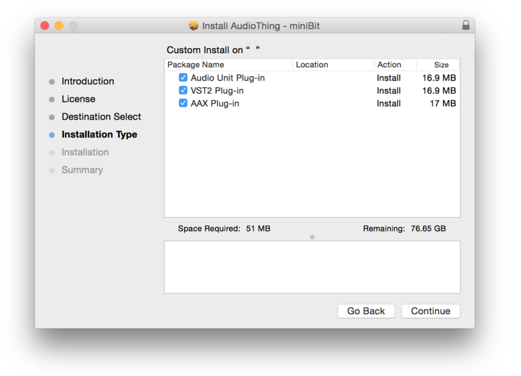The image size is (521, 376).
Task: Click the Location column header
Action: [x=312, y=65]
